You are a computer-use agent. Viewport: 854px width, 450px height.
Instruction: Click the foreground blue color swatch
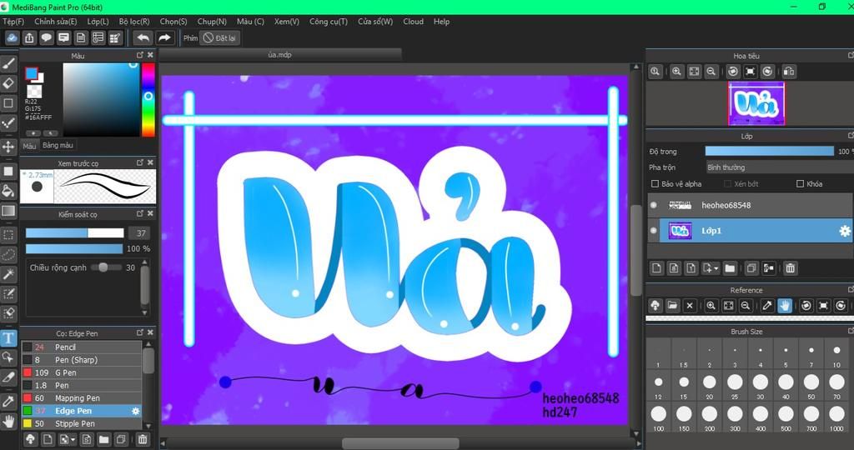coord(32,73)
